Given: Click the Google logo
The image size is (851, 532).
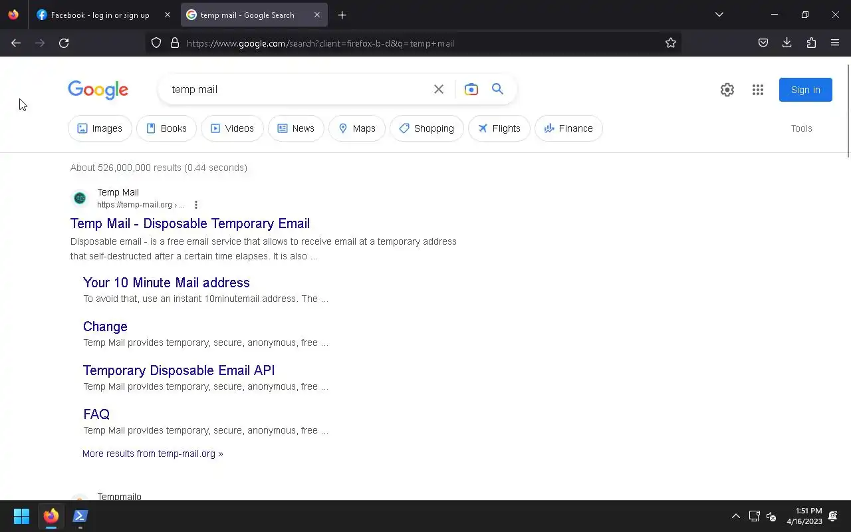Looking at the screenshot, I should pos(98,90).
